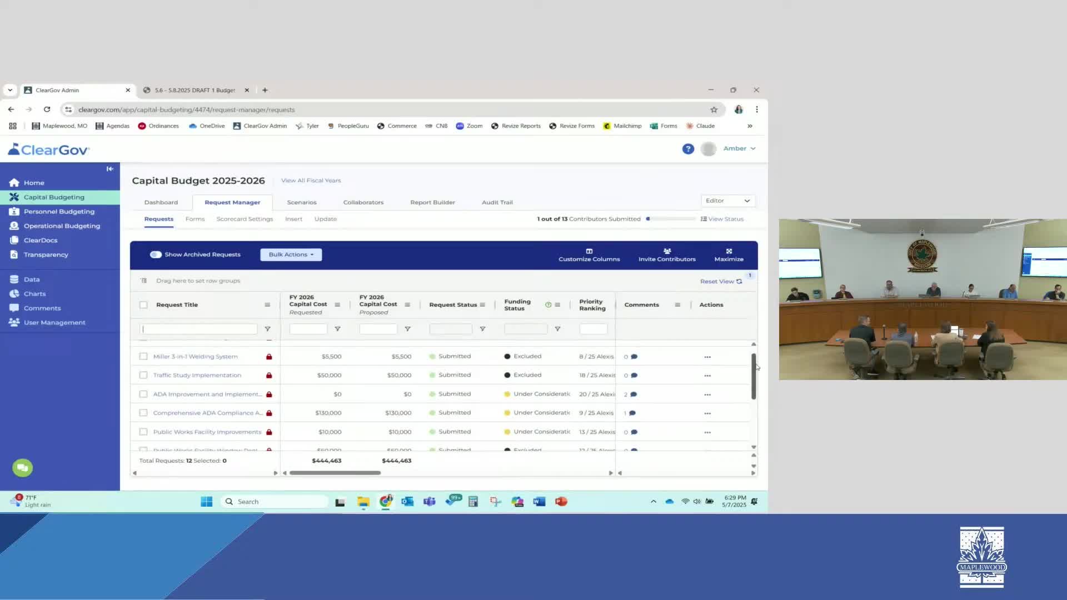1067x600 pixels.
Task: Click the View All Fiscal Years link
Action: click(x=311, y=181)
